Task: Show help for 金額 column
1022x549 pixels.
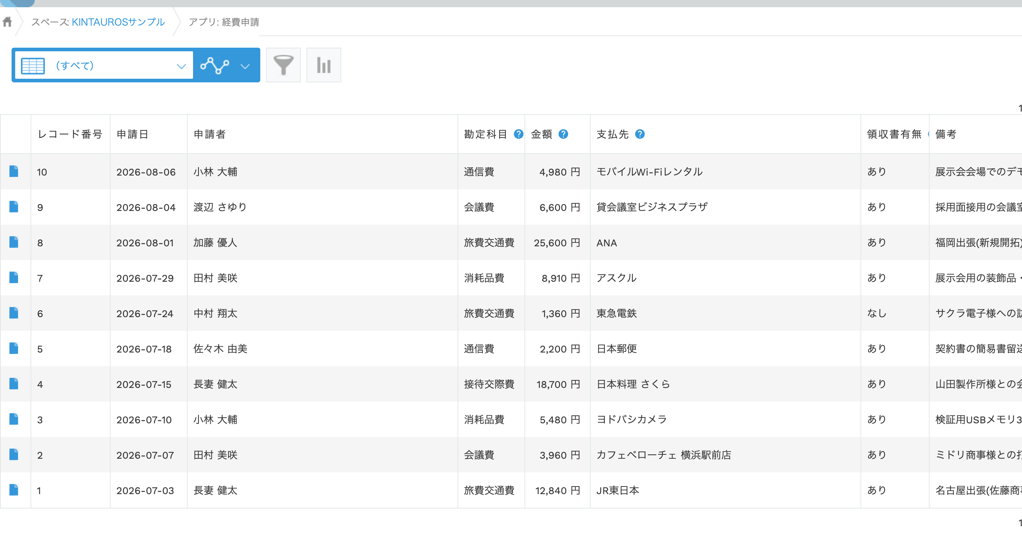Action: point(563,134)
